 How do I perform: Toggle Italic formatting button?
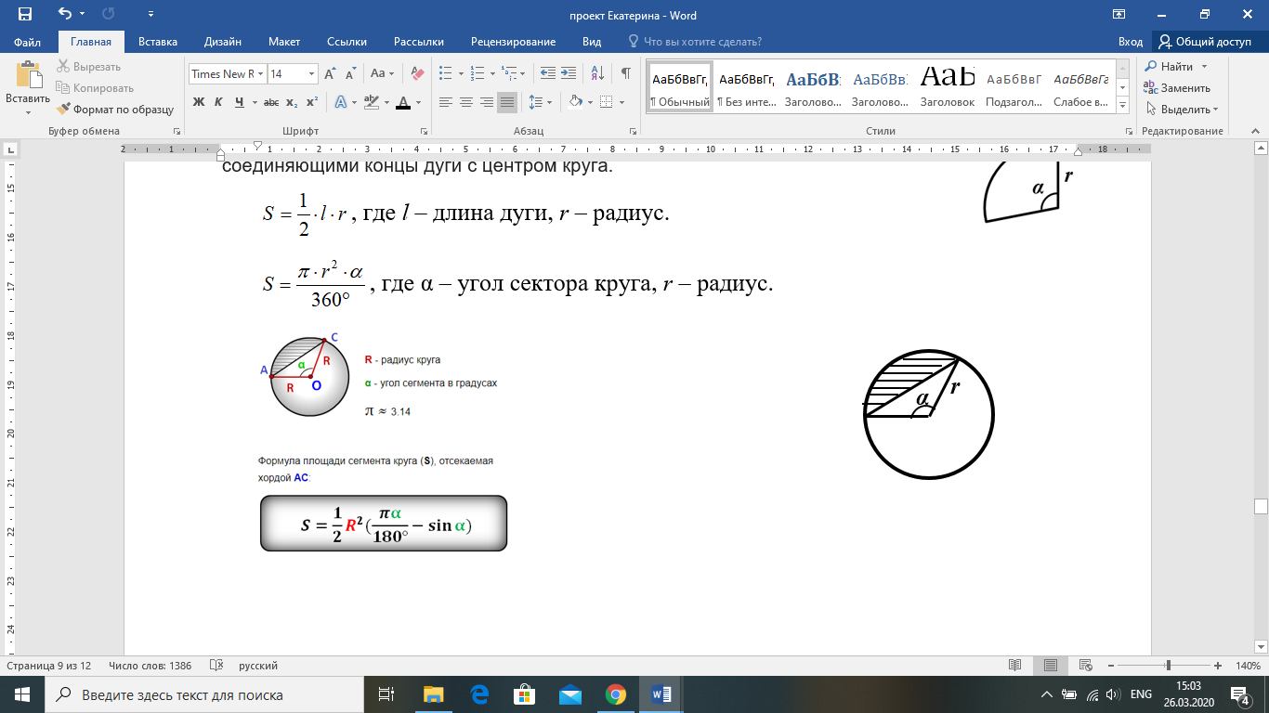218,102
